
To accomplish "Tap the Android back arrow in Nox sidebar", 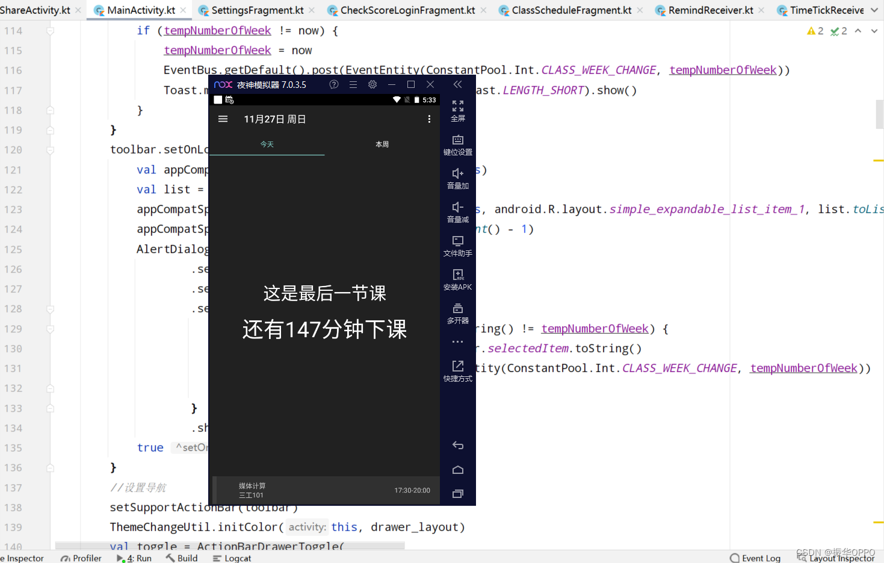I will pyautogui.click(x=458, y=446).
